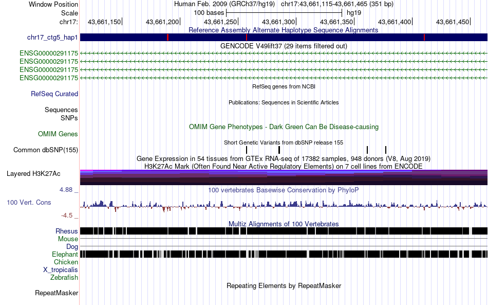
Task: Click the Sequences track label
Action: (x=61, y=110)
